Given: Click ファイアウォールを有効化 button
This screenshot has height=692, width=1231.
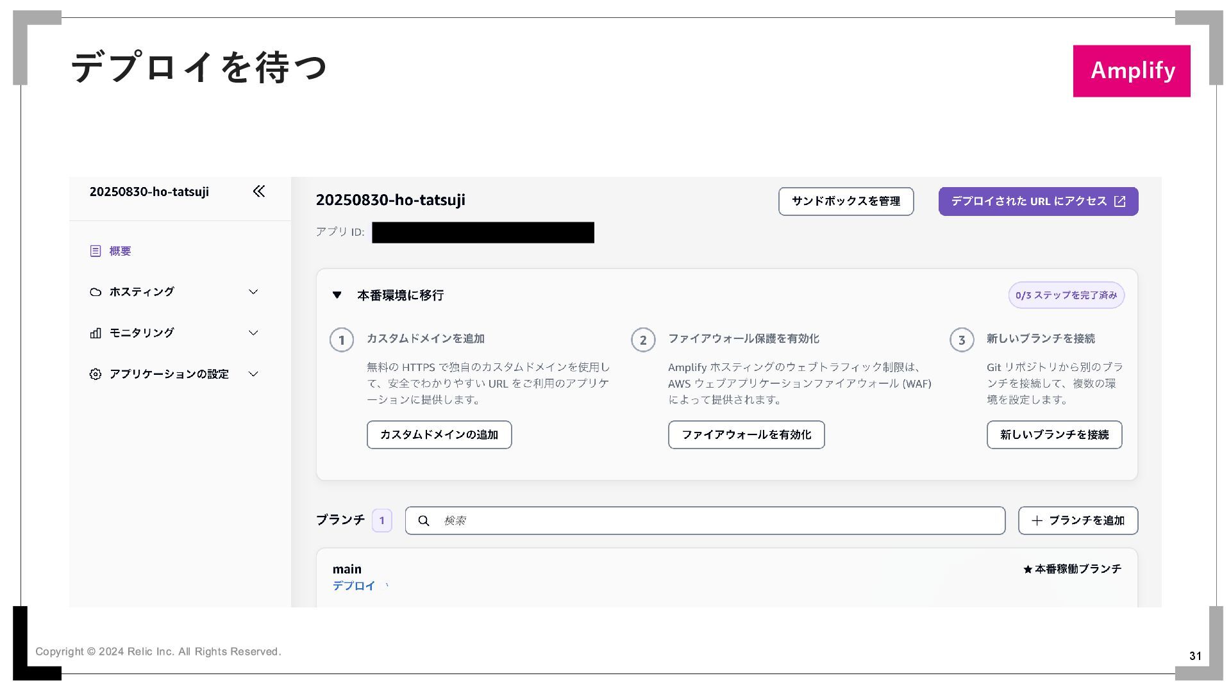Looking at the screenshot, I should pos(746,434).
